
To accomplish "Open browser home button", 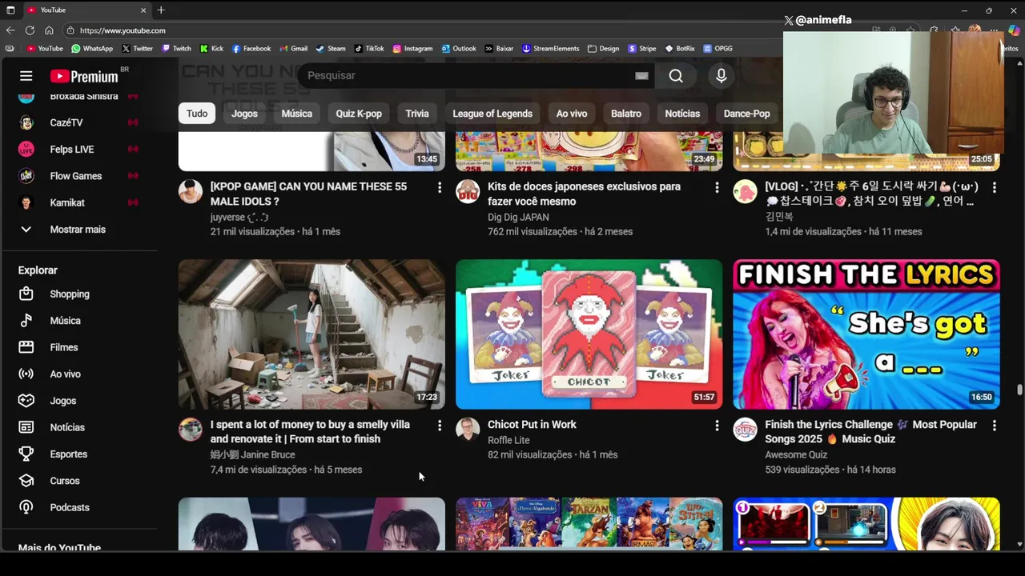I will (49, 30).
